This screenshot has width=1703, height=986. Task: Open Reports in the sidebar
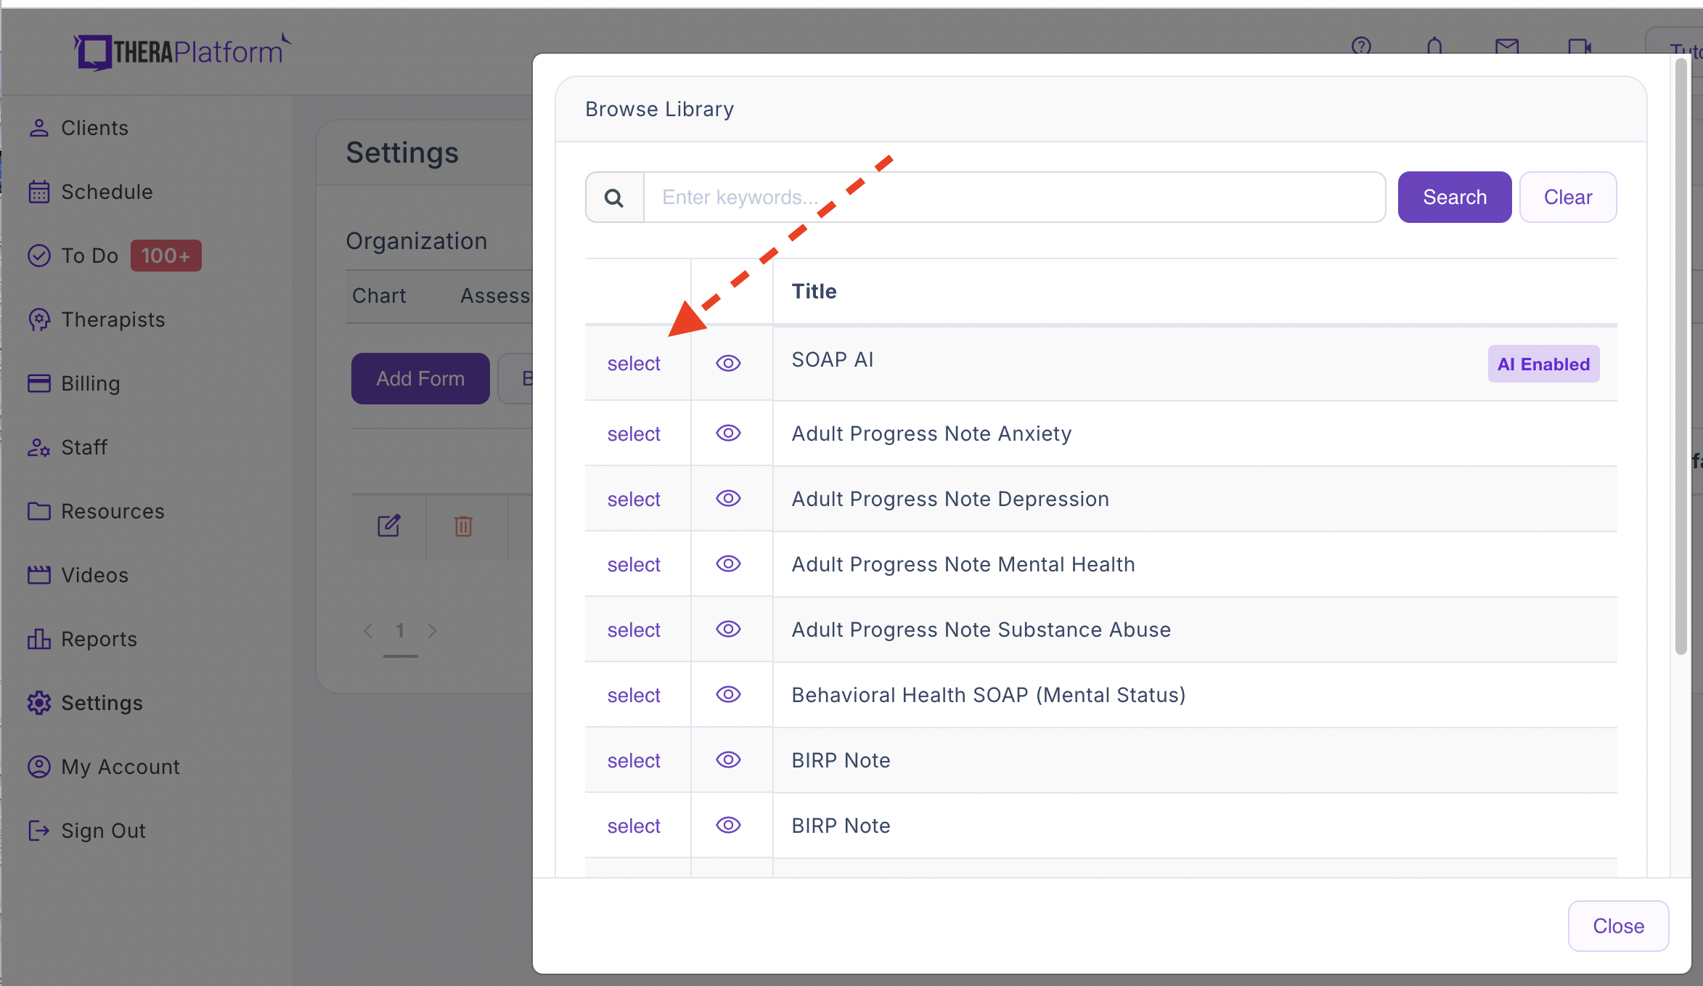pos(82,639)
